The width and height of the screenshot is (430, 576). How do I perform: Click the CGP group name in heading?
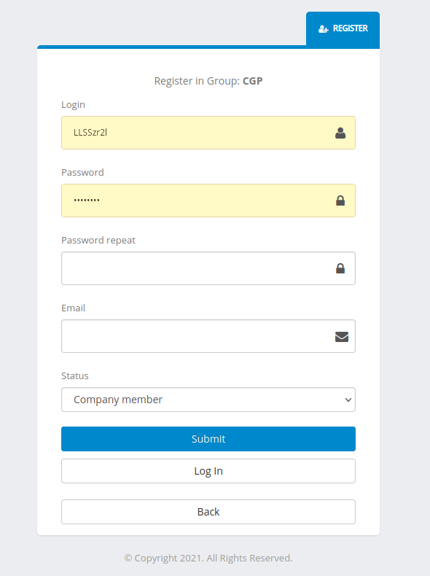click(253, 81)
